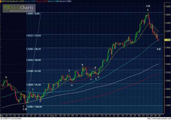
Task: Click the "1,5000" price axis value
Action: 168,81
